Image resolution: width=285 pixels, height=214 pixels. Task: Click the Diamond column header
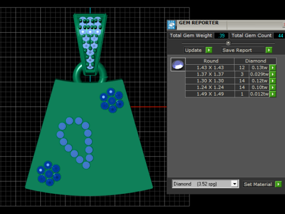(255, 61)
